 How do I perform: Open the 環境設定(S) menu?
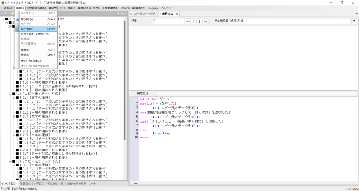[139, 8]
